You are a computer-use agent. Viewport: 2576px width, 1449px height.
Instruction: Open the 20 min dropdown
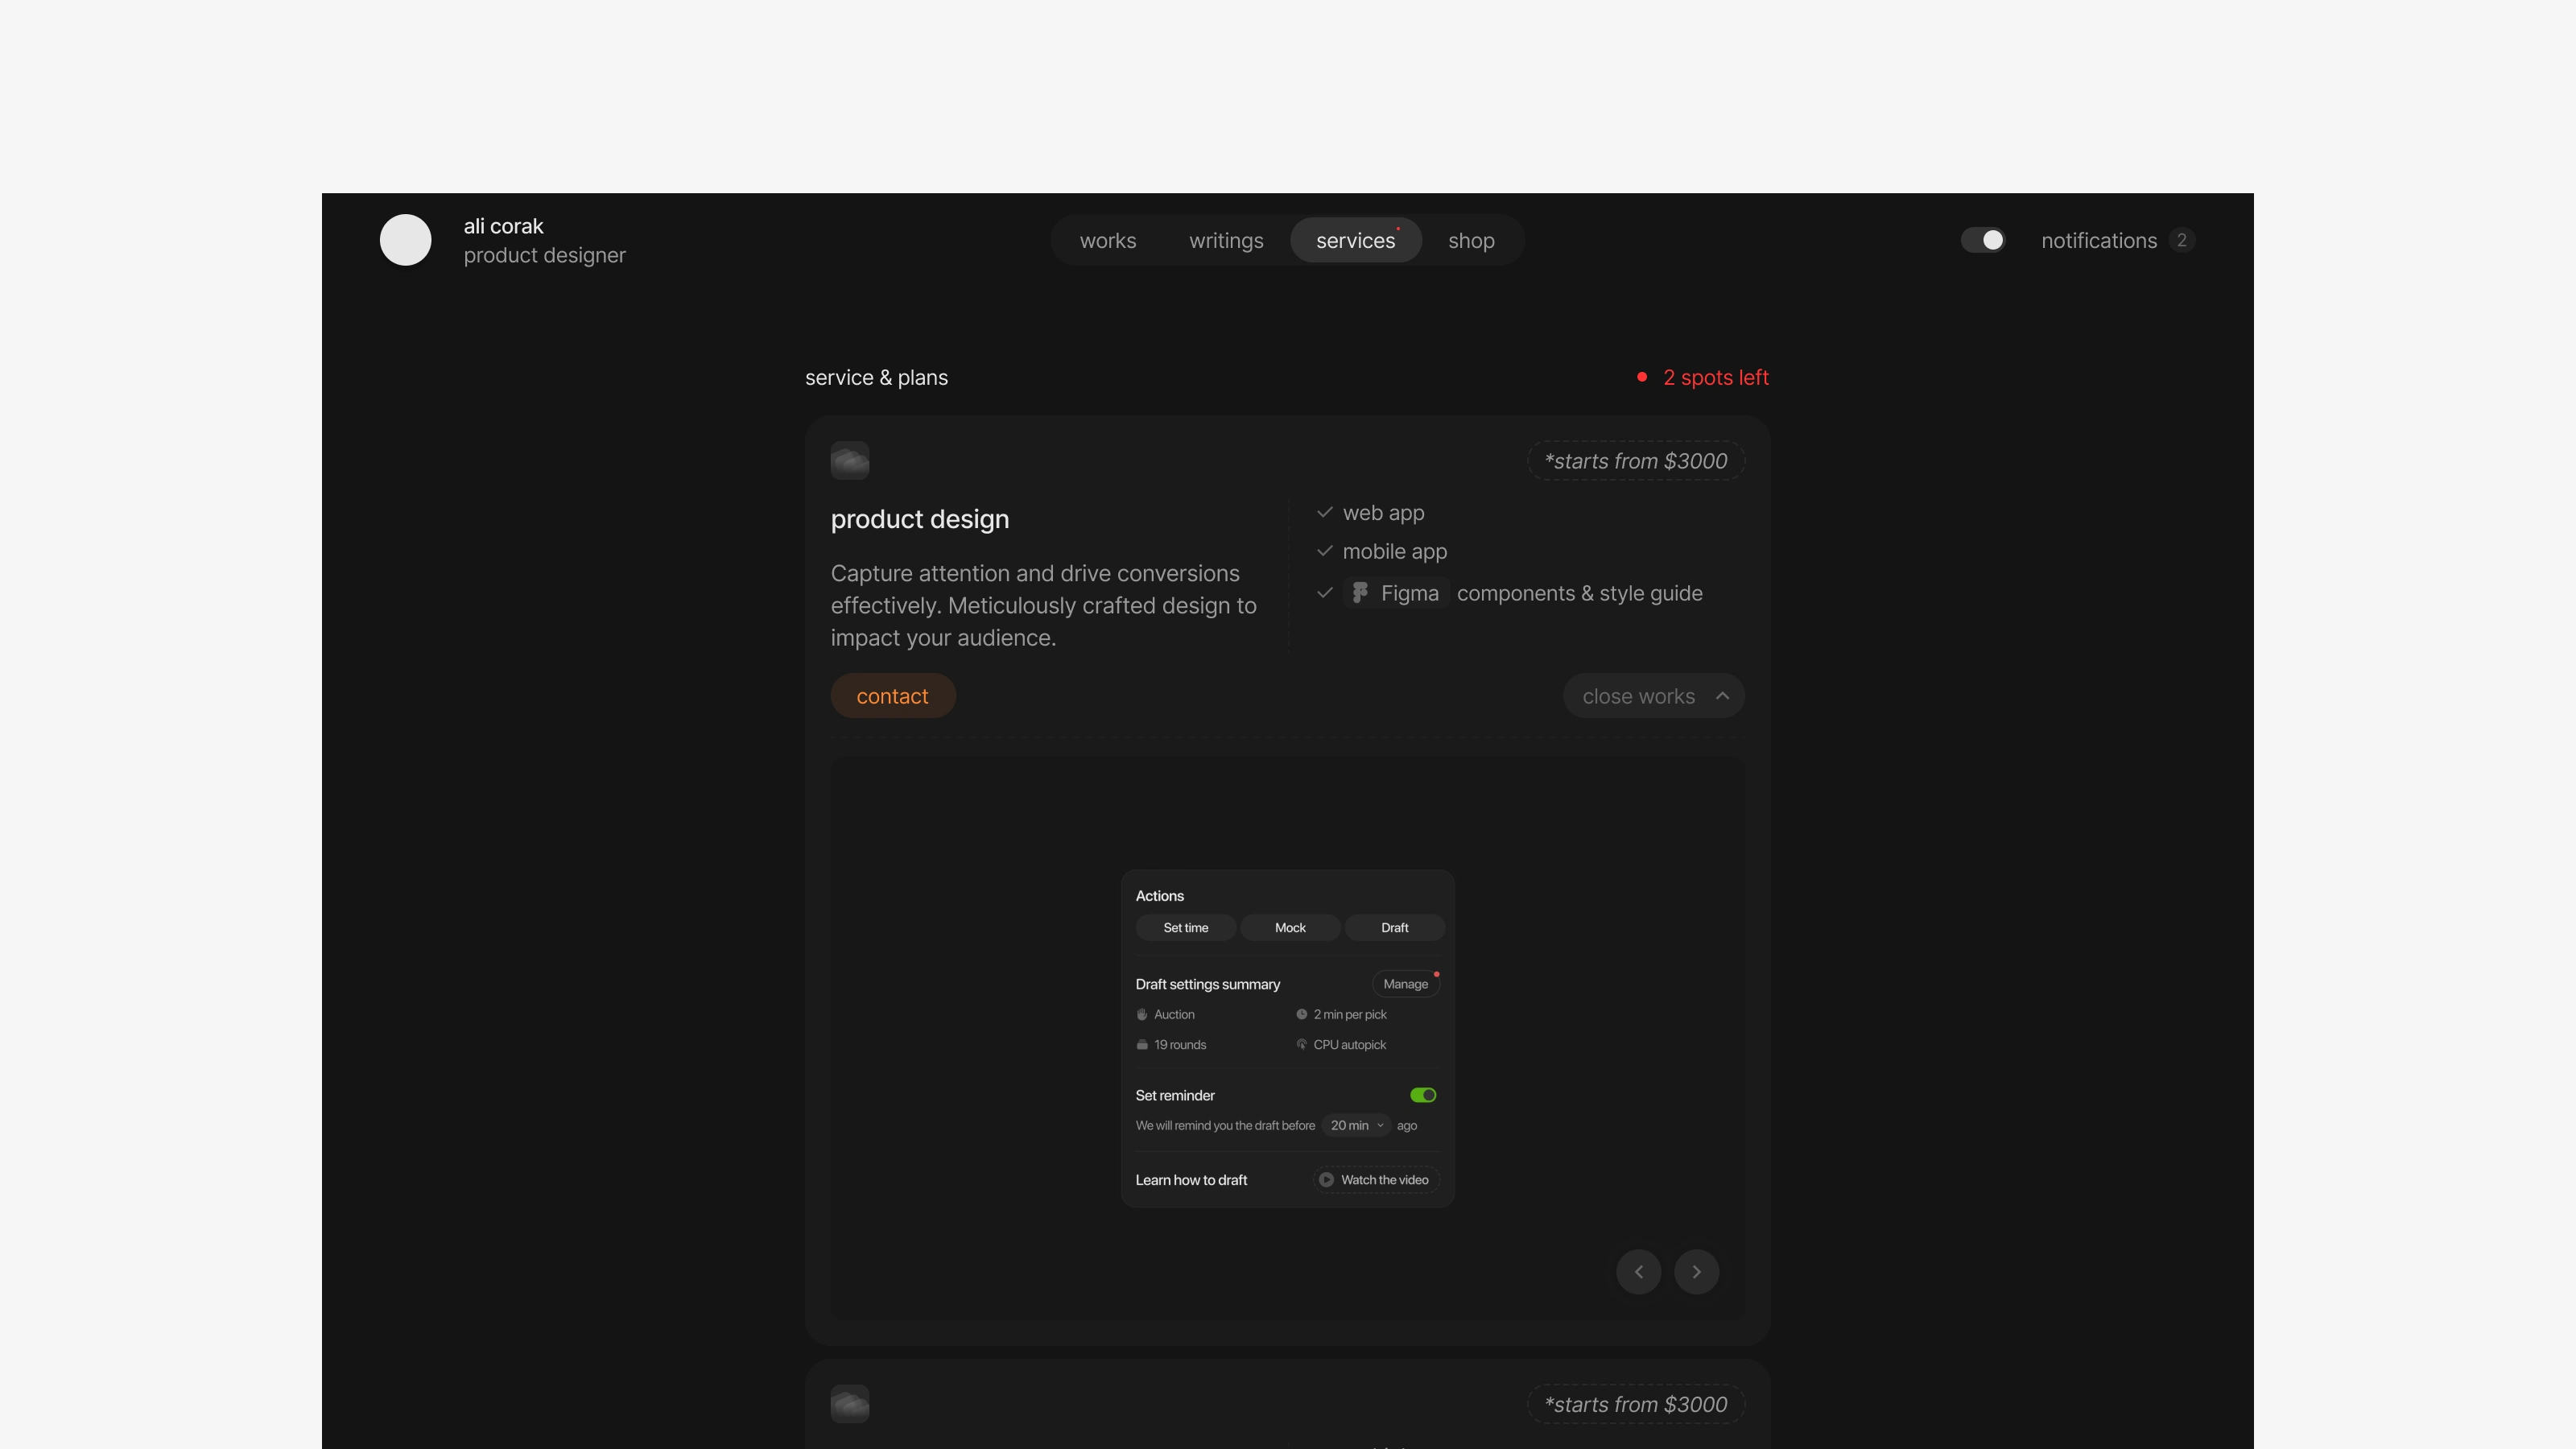[x=1356, y=1125]
